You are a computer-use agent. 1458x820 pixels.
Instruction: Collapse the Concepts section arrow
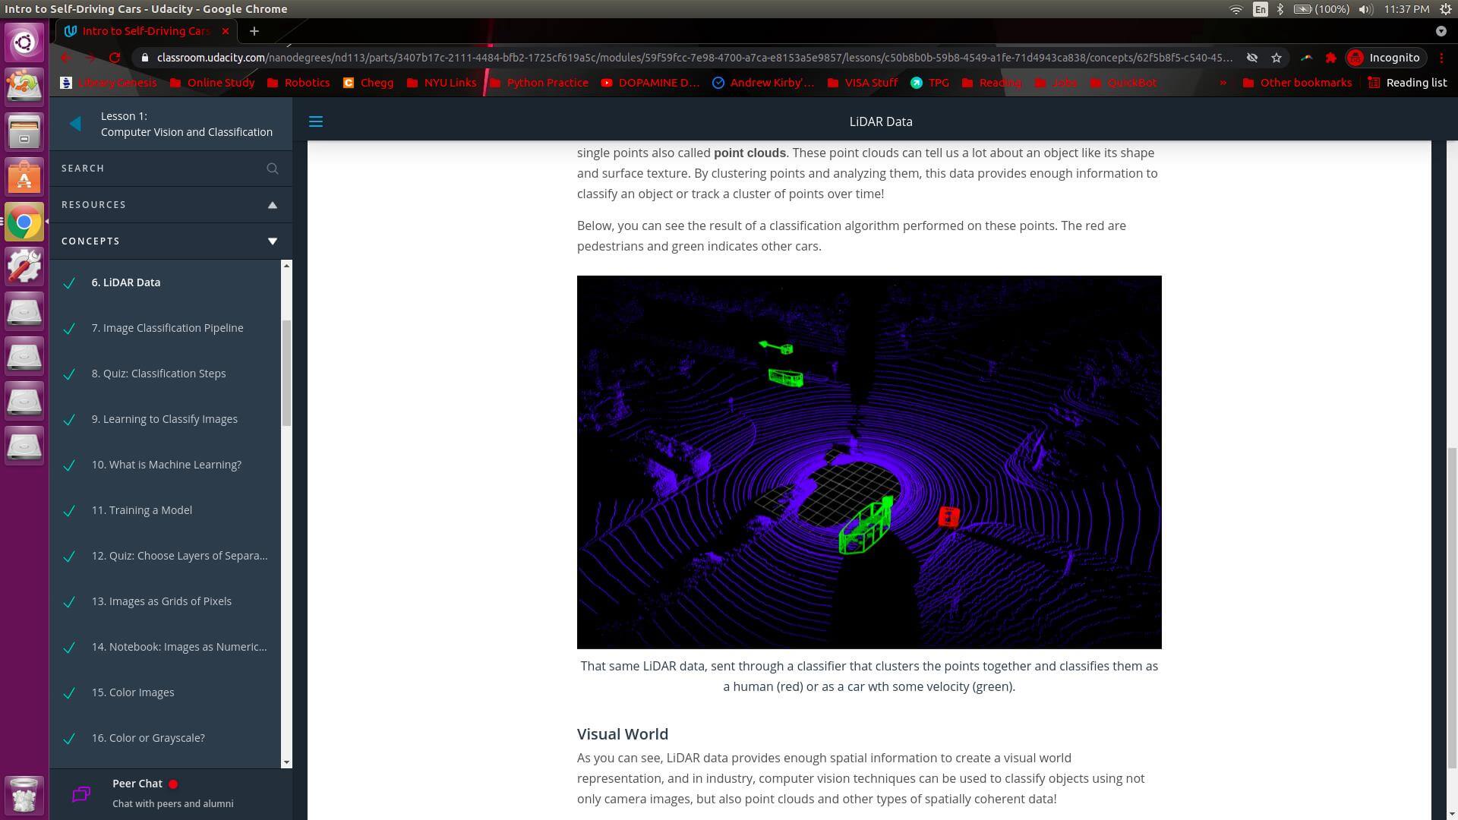273,241
